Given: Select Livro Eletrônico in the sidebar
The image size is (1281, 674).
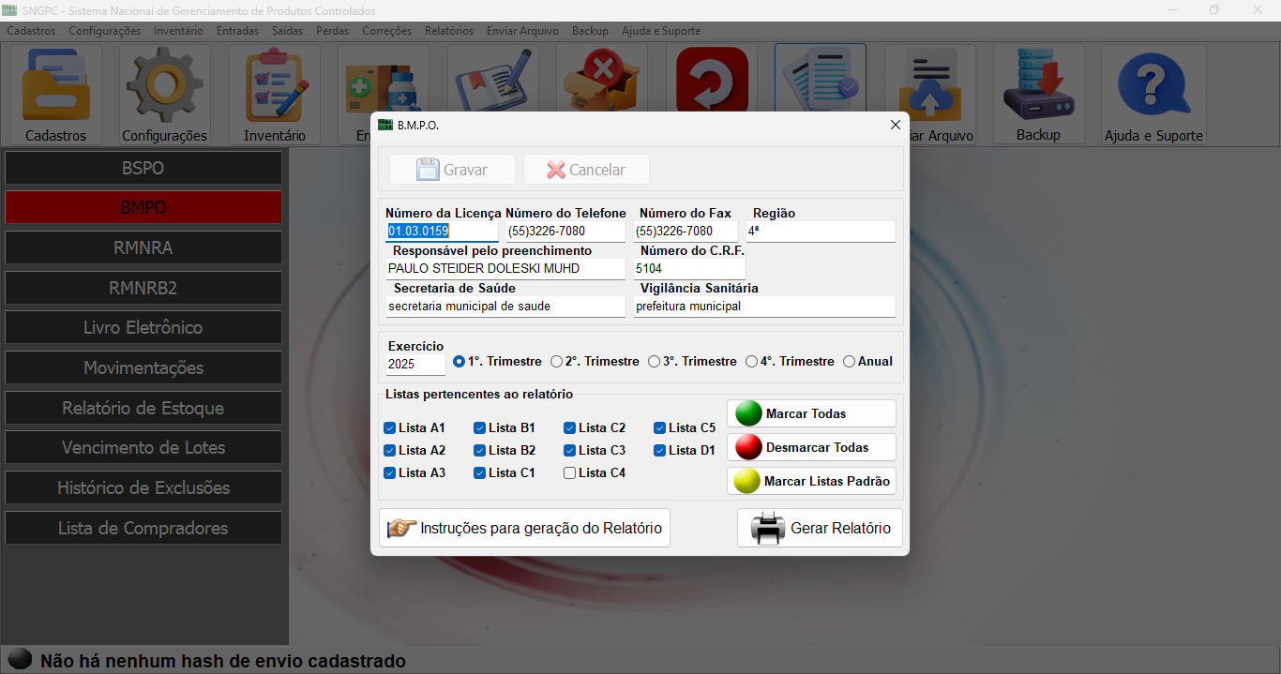Looking at the screenshot, I should pos(143,328).
